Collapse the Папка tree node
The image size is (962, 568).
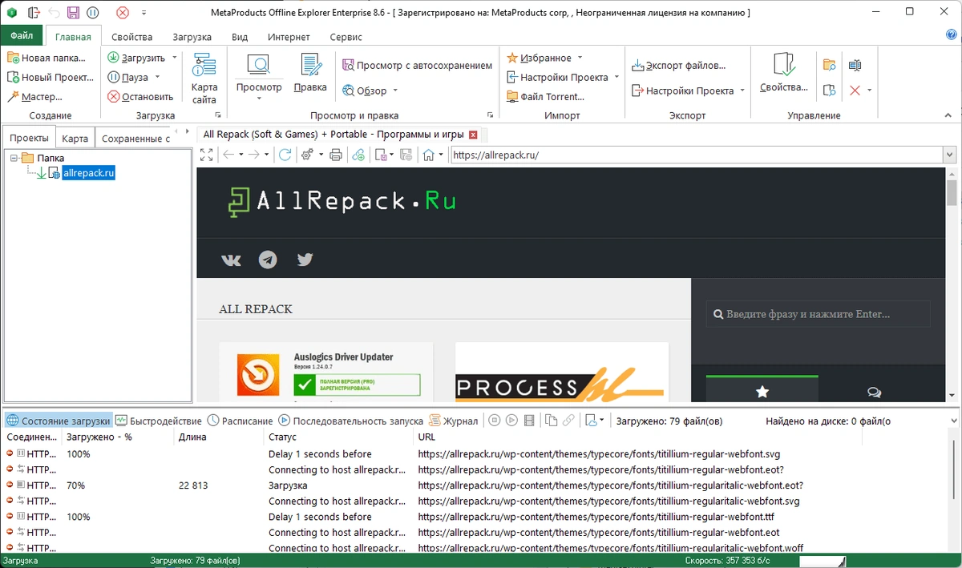click(x=14, y=158)
